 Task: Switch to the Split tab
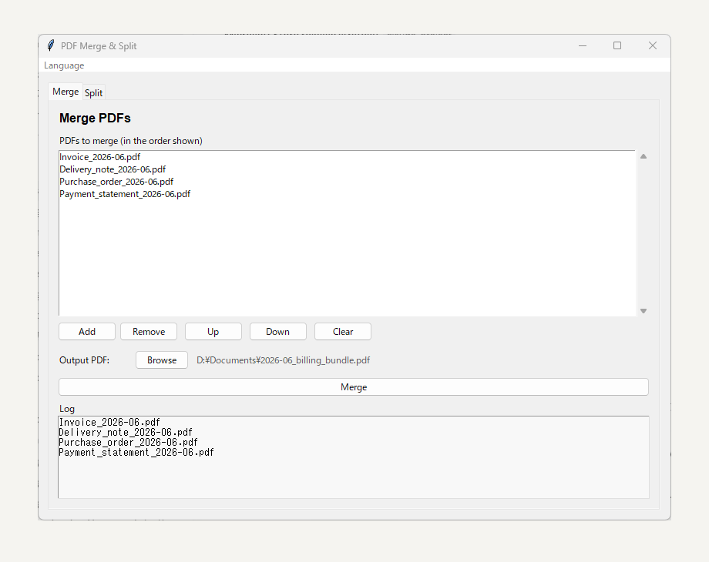93,92
